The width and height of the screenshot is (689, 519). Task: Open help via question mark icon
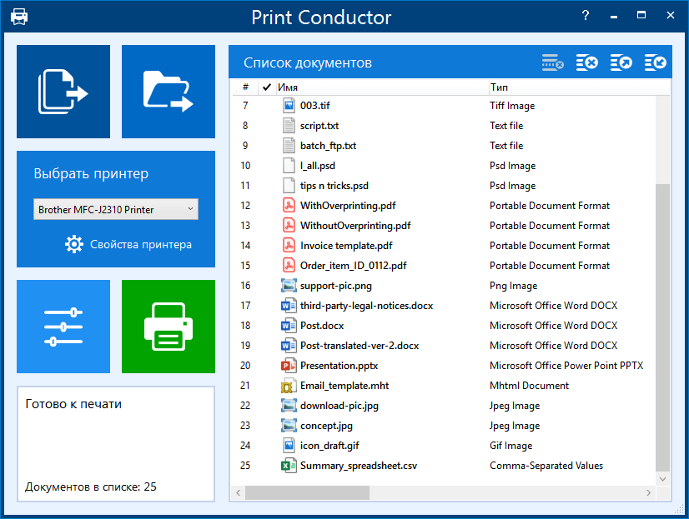pyautogui.click(x=586, y=15)
